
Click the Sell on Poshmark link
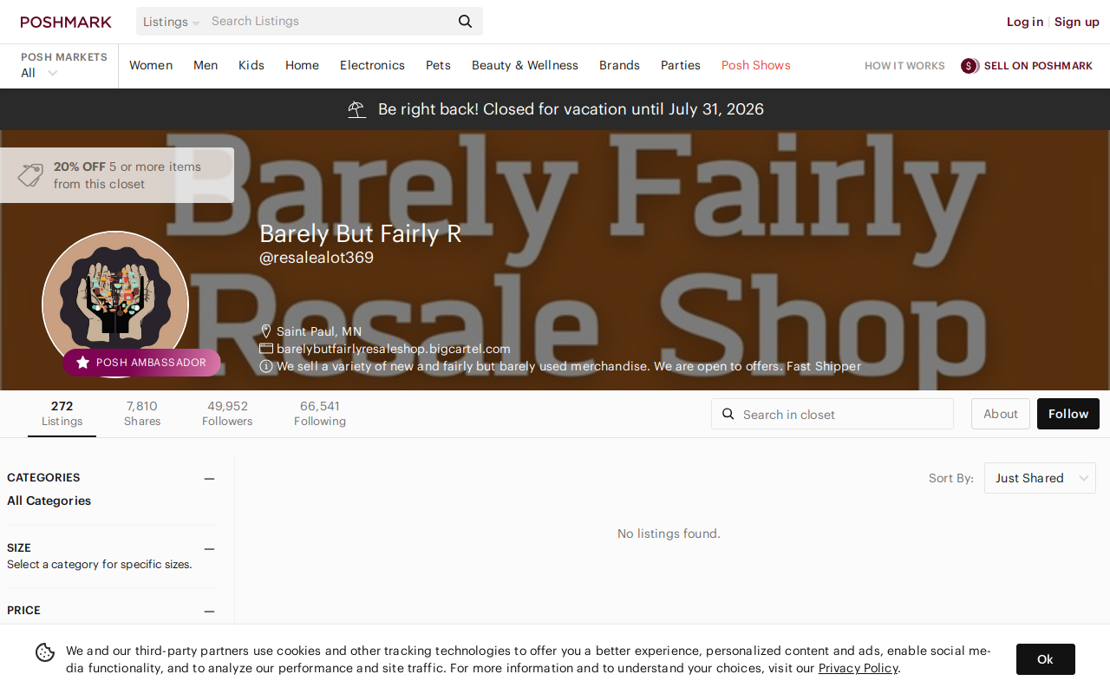click(x=1038, y=66)
